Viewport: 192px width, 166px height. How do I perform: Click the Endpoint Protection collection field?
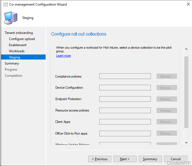click(125, 99)
